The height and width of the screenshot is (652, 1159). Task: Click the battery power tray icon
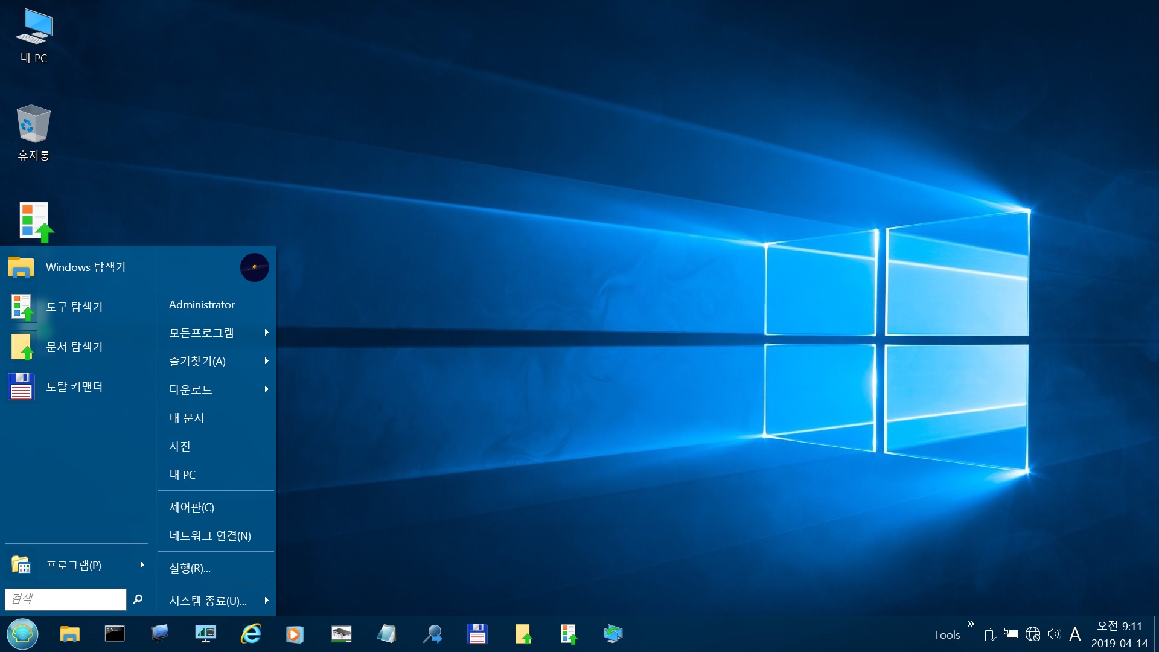(1011, 634)
